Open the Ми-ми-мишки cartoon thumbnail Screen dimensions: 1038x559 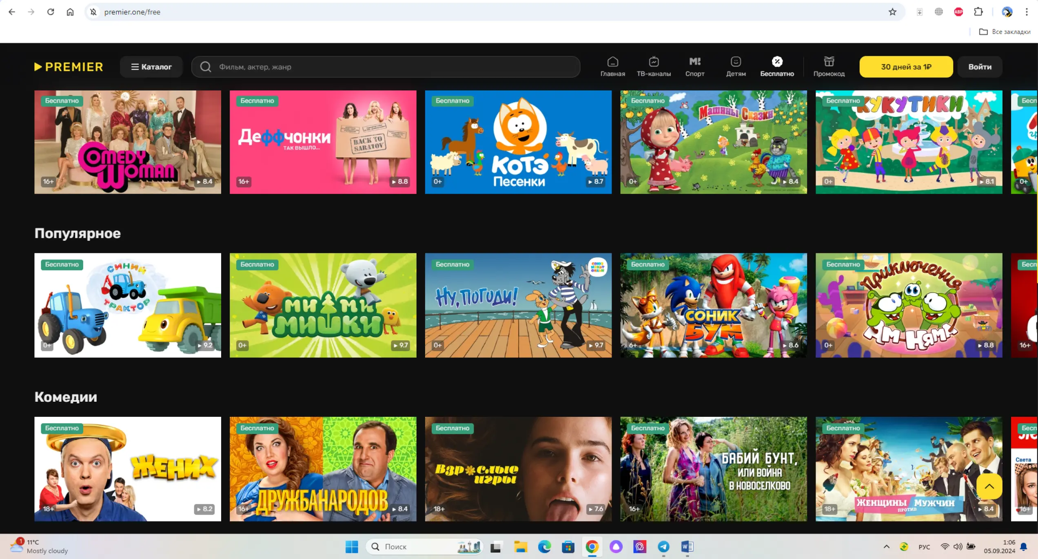(x=323, y=305)
